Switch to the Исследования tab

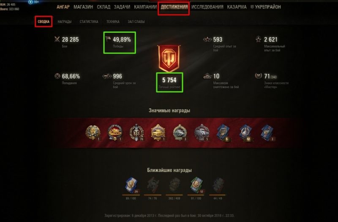point(207,7)
